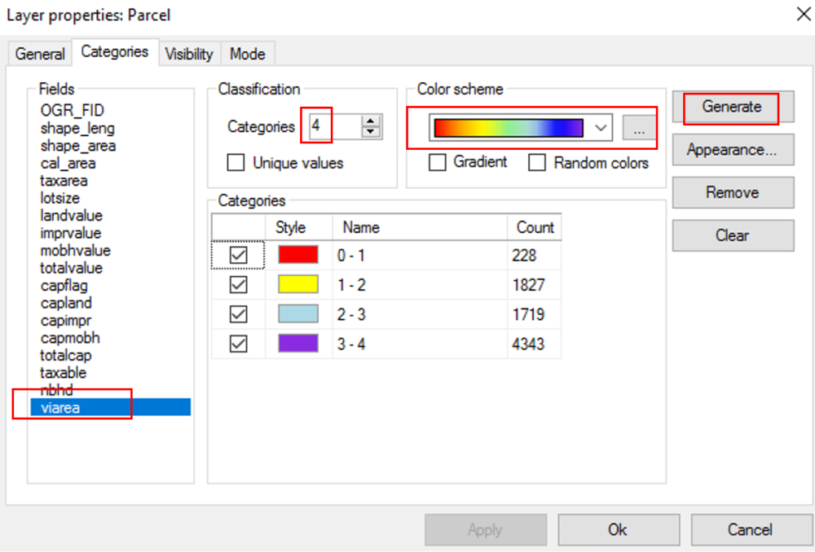The image size is (815, 552).
Task: Uncheck the 0-1 category row
Action: (238, 254)
